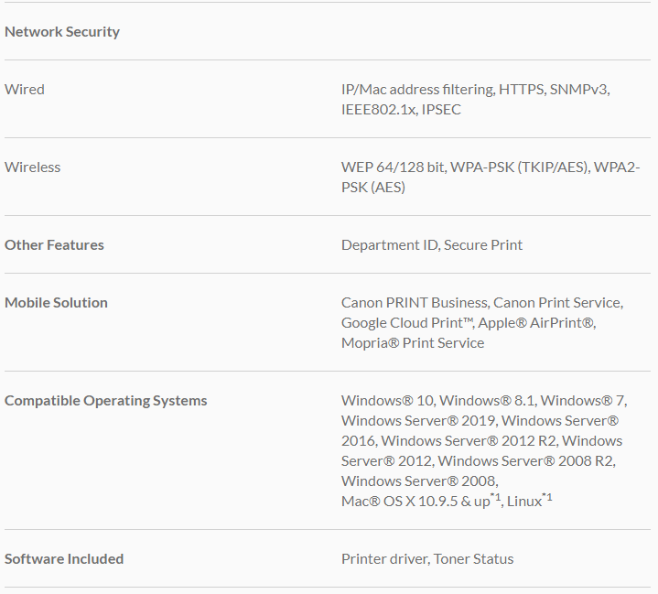The width and height of the screenshot is (658, 594).
Task: Click the Department ID, Secure Print value
Action: click(x=432, y=245)
